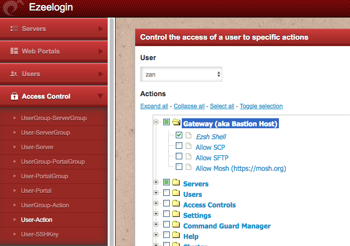Viewport: 350px width, 246px height.
Task: Click the folder icon beside Command Guard Manager
Action: tap(176, 224)
